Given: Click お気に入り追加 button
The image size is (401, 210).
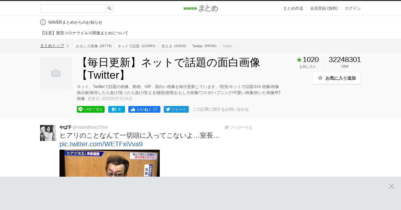Looking at the screenshot, I should tap(337, 78).
